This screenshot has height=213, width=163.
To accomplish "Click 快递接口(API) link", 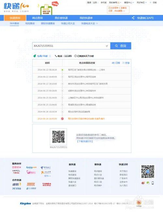I will tap(145, 18).
